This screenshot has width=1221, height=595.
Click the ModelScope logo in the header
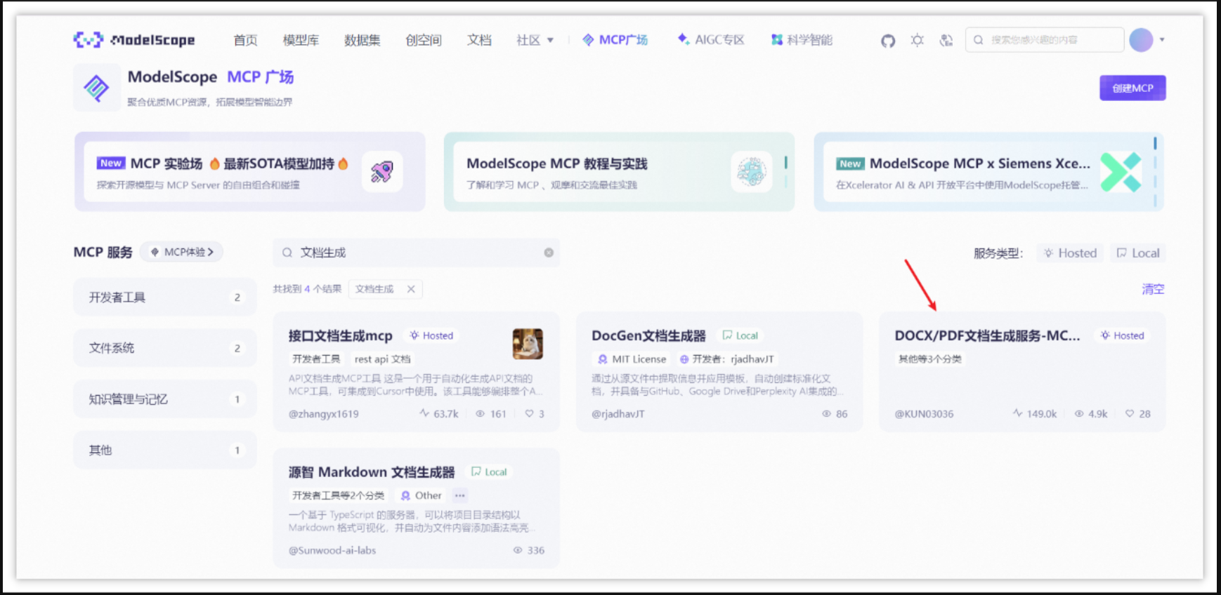[134, 40]
